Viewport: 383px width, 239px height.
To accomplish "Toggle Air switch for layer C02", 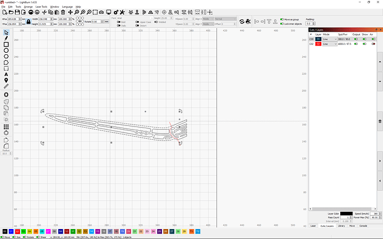I will 373,44.
